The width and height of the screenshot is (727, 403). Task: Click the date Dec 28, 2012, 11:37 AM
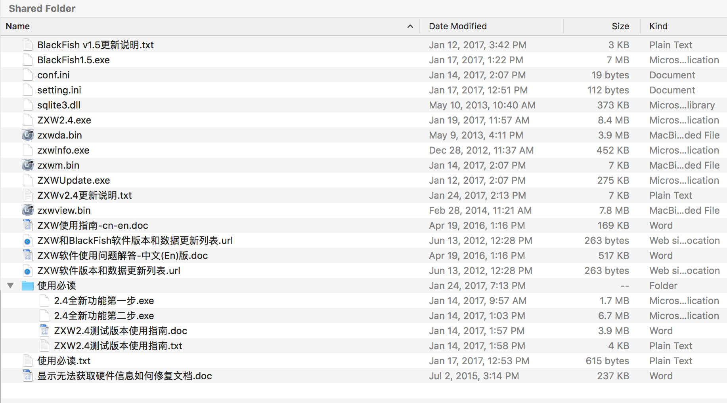[x=481, y=150]
